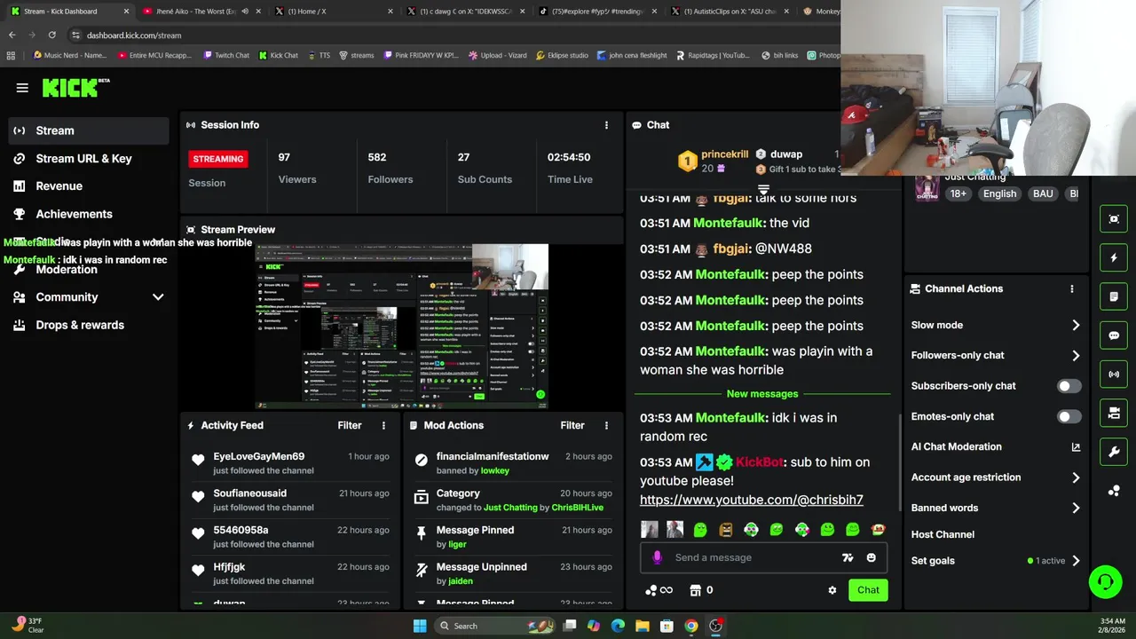Send the message with the green Chat button
This screenshot has width=1136, height=639.
coord(868,590)
